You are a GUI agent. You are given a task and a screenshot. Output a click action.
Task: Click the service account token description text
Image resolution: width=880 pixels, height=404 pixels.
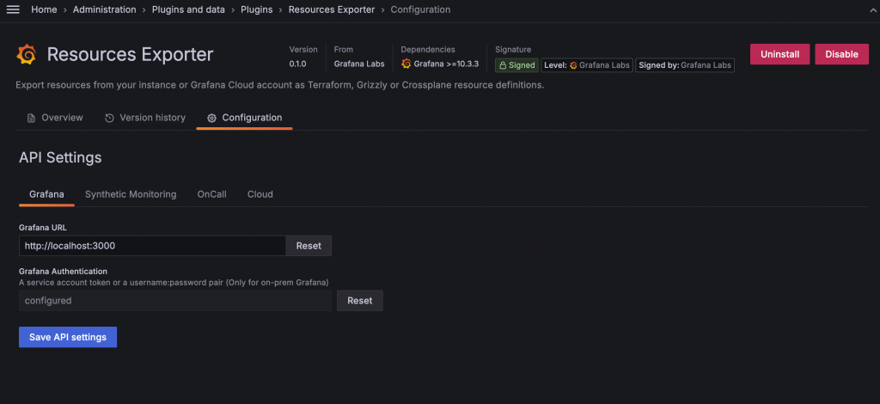coord(174,282)
